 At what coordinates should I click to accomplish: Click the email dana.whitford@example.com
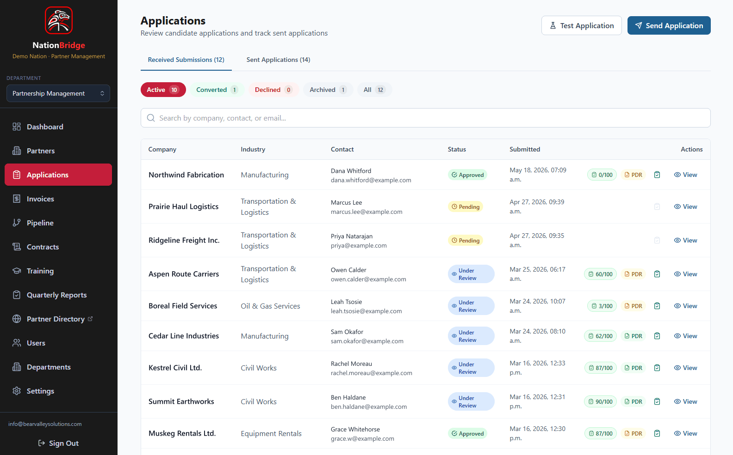(371, 180)
